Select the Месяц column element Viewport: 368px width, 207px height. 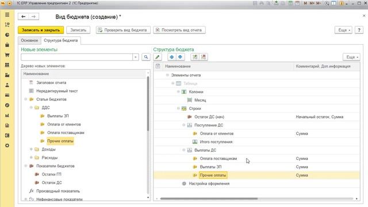(x=200, y=100)
